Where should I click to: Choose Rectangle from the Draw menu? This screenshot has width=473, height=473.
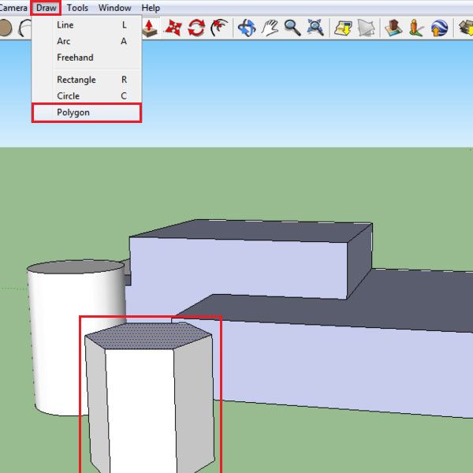coord(87,80)
